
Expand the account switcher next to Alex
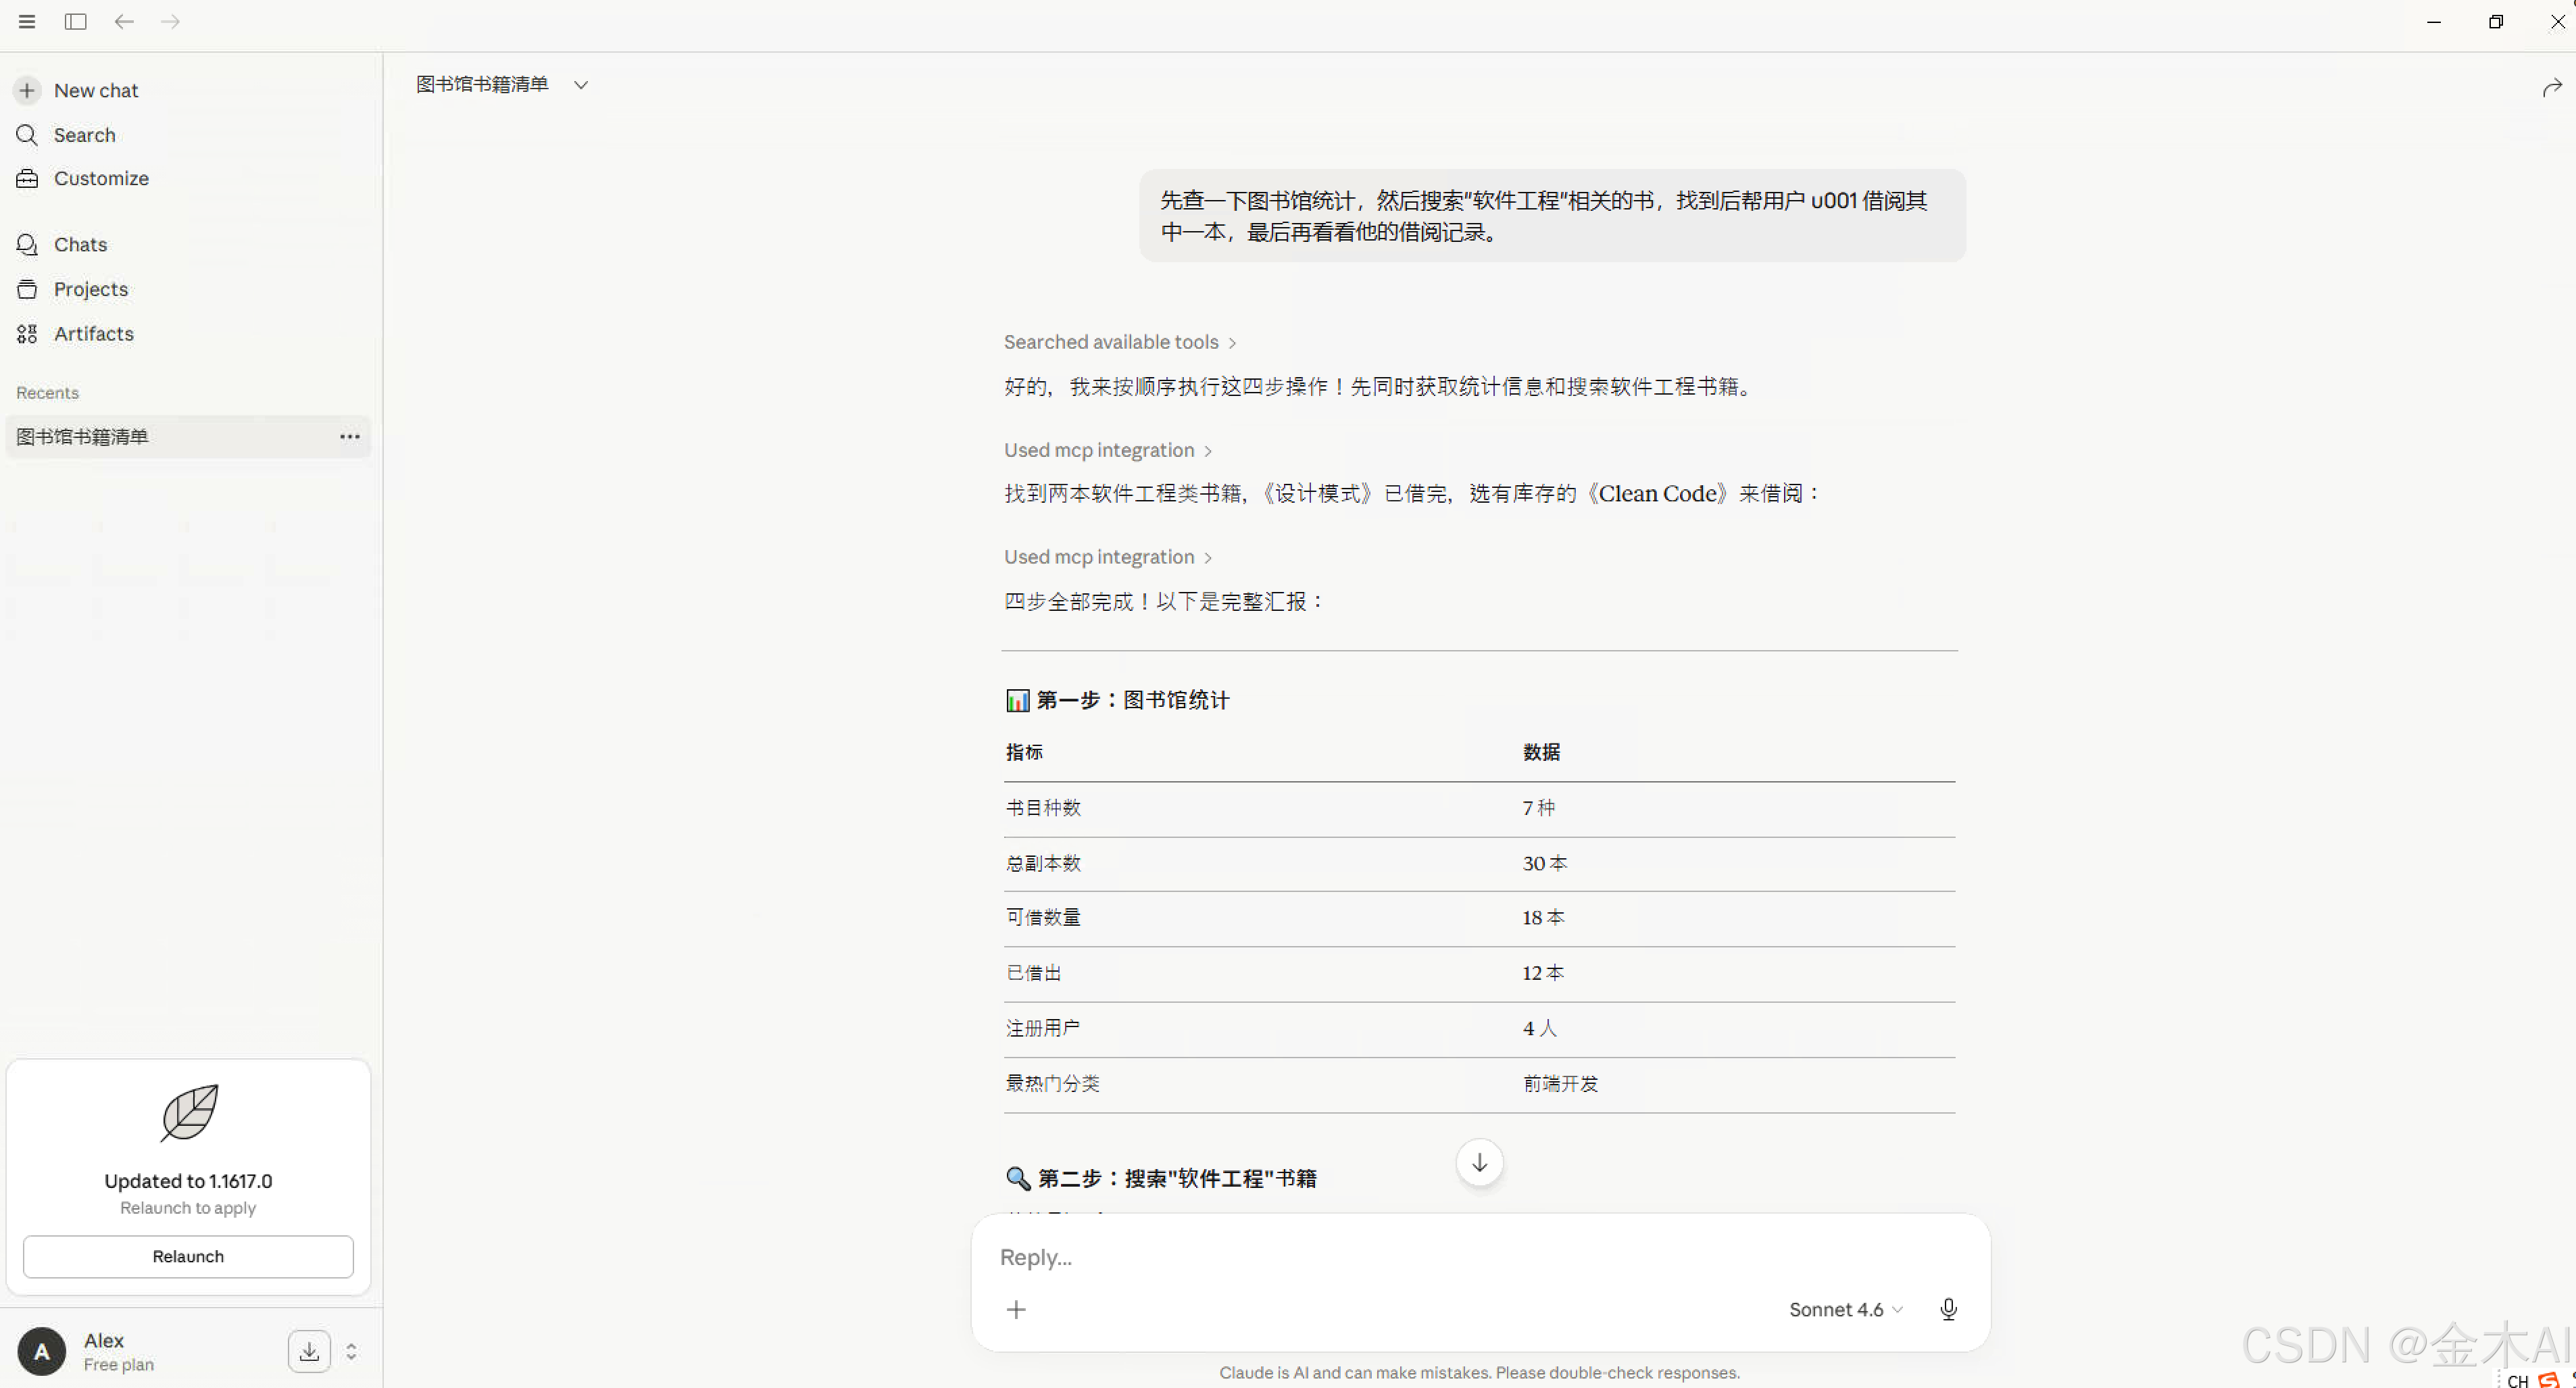[x=351, y=1351]
